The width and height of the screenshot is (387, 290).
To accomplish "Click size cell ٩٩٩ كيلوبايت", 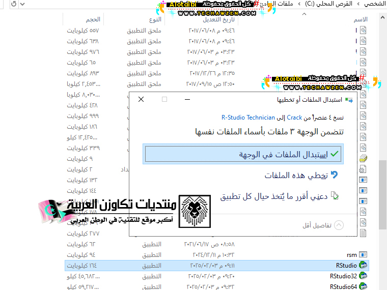I will pos(83,116).
